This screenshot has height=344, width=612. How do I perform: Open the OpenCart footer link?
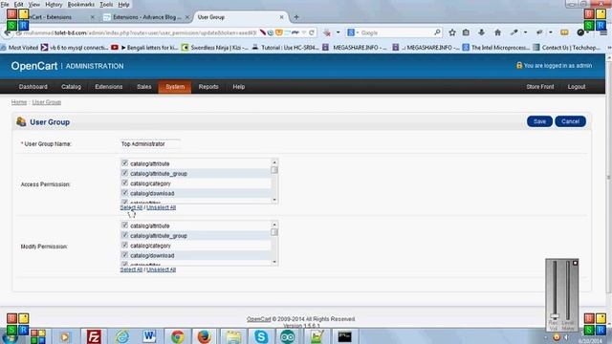point(258,319)
